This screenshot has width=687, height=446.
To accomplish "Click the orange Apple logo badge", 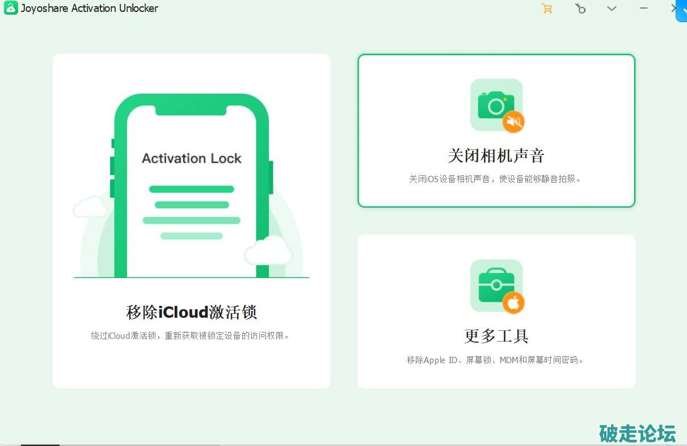I will point(513,303).
